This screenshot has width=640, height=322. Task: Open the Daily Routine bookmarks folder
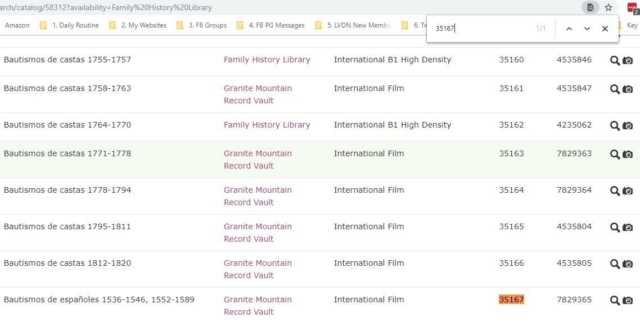point(69,25)
